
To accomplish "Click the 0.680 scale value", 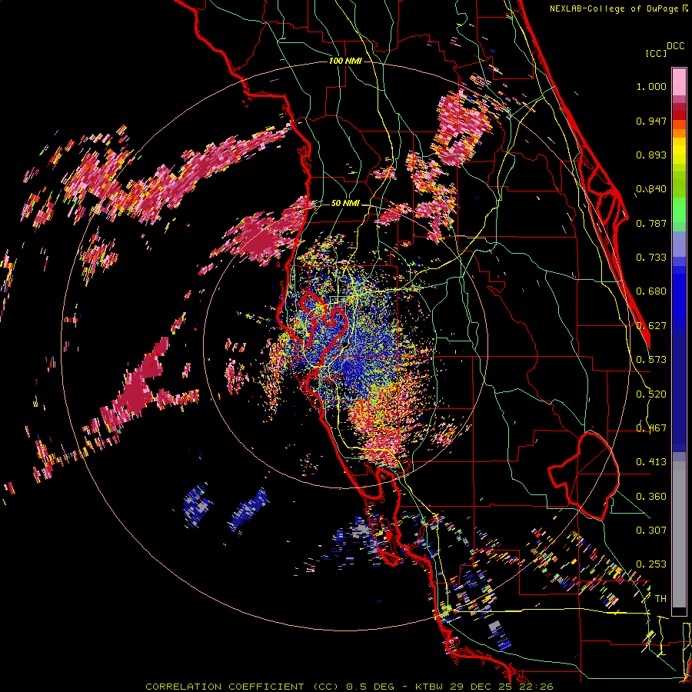I will 651,291.
